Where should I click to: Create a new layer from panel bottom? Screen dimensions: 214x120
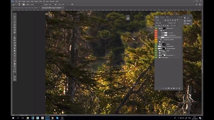(x=177, y=88)
